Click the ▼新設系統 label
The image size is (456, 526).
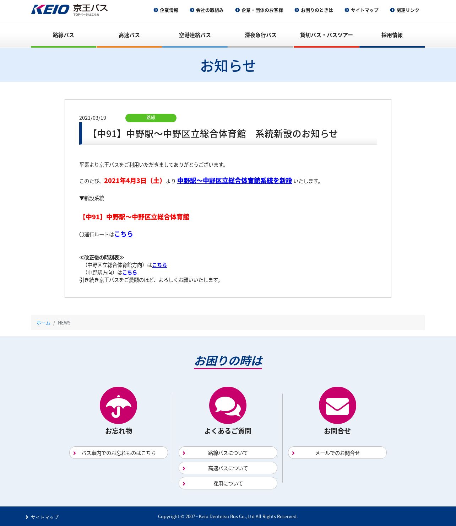tap(92, 198)
